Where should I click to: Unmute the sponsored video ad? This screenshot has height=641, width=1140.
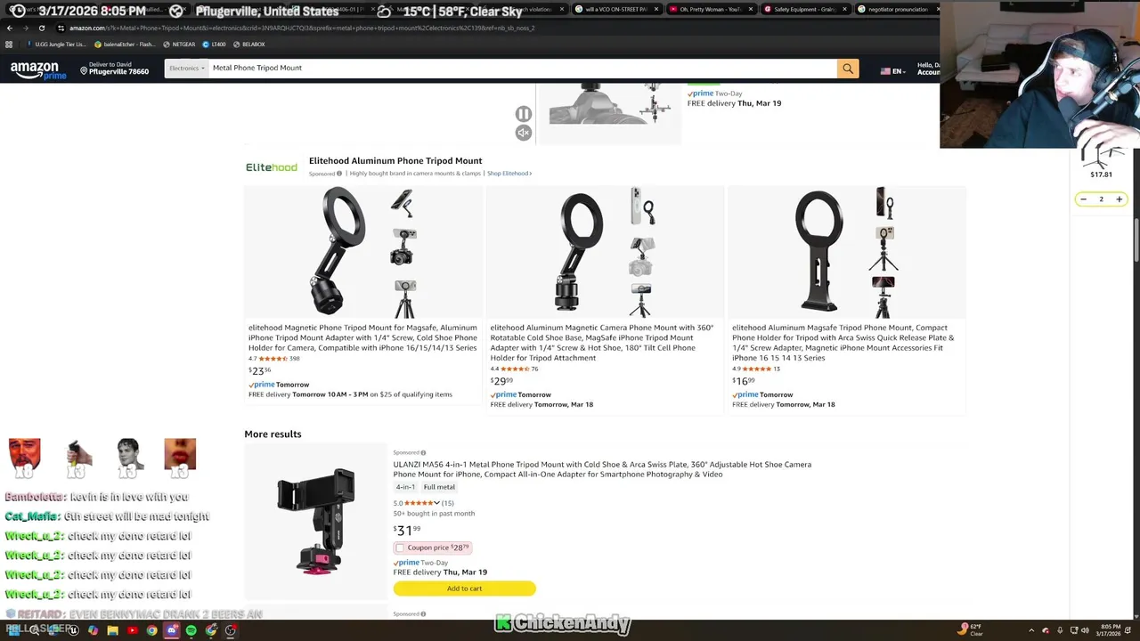coord(524,133)
